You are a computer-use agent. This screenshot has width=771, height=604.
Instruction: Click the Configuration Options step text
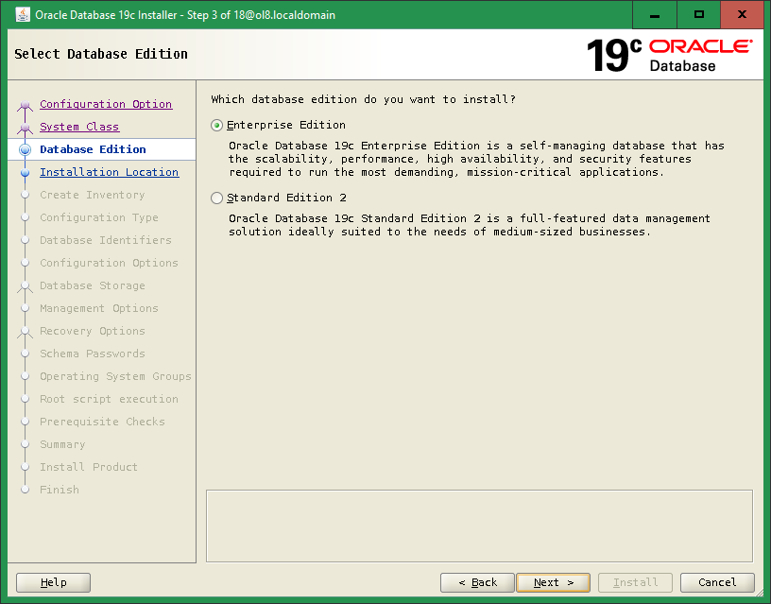[109, 263]
